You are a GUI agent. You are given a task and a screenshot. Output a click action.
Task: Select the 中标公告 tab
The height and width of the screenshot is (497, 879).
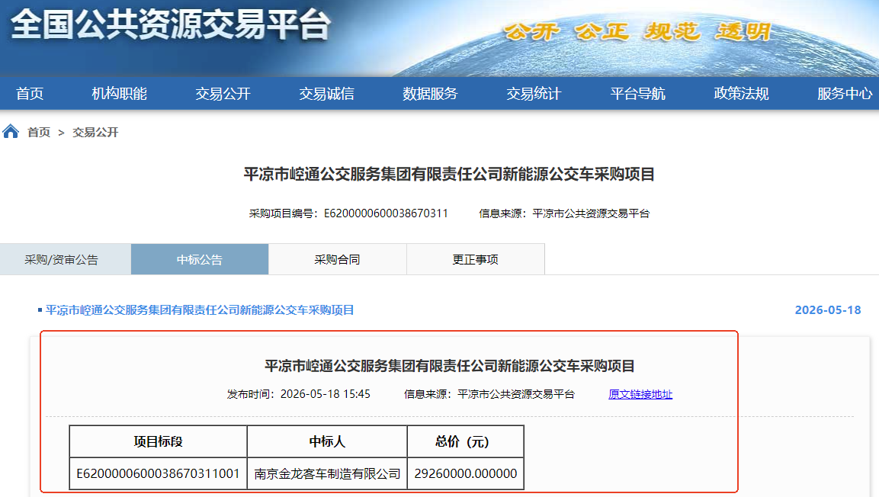(200, 259)
